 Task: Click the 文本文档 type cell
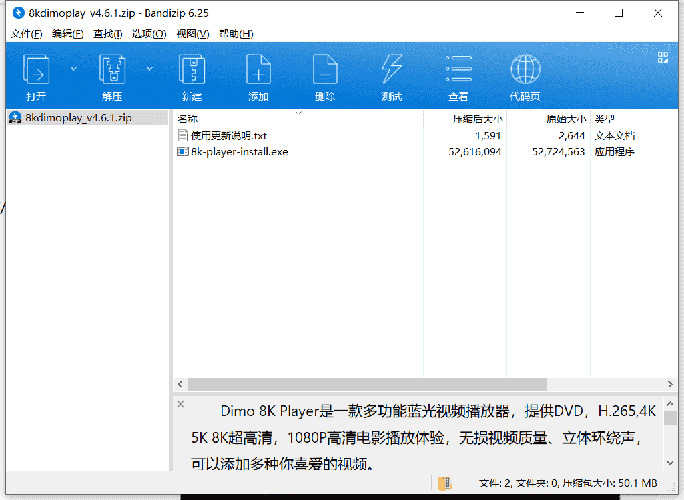pyautogui.click(x=614, y=136)
